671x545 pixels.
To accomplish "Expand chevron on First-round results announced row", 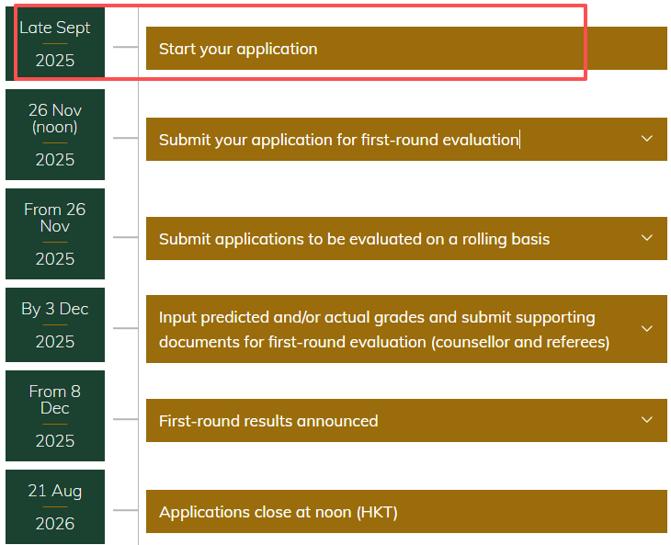I will click(646, 420).
